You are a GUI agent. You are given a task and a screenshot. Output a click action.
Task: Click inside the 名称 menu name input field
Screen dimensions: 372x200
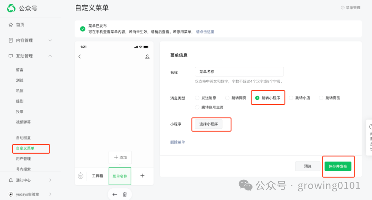click(x=239, y=71)
